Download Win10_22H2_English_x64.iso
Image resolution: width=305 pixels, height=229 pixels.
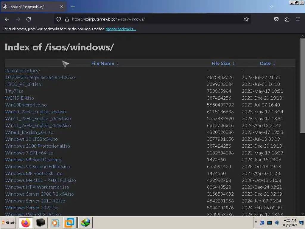tap(35, 112)
